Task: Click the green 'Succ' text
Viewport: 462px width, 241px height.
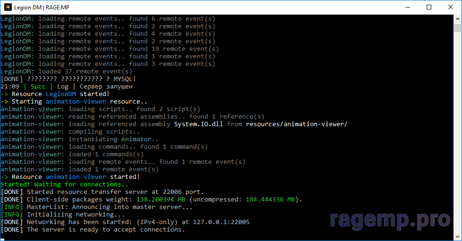Action: pos(38,87)
